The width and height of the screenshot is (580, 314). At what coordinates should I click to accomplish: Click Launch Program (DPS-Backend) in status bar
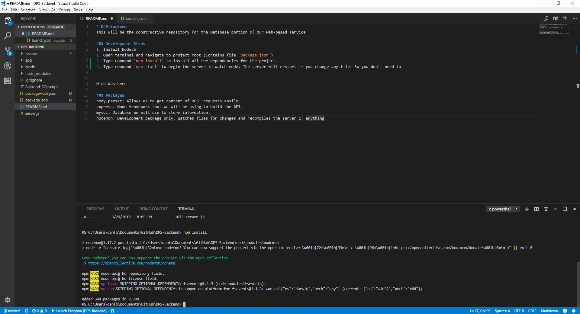(79, 311)
